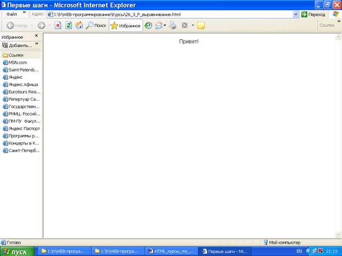Click the Привет! text on the page
342x256 pixels.
point(189,42)
